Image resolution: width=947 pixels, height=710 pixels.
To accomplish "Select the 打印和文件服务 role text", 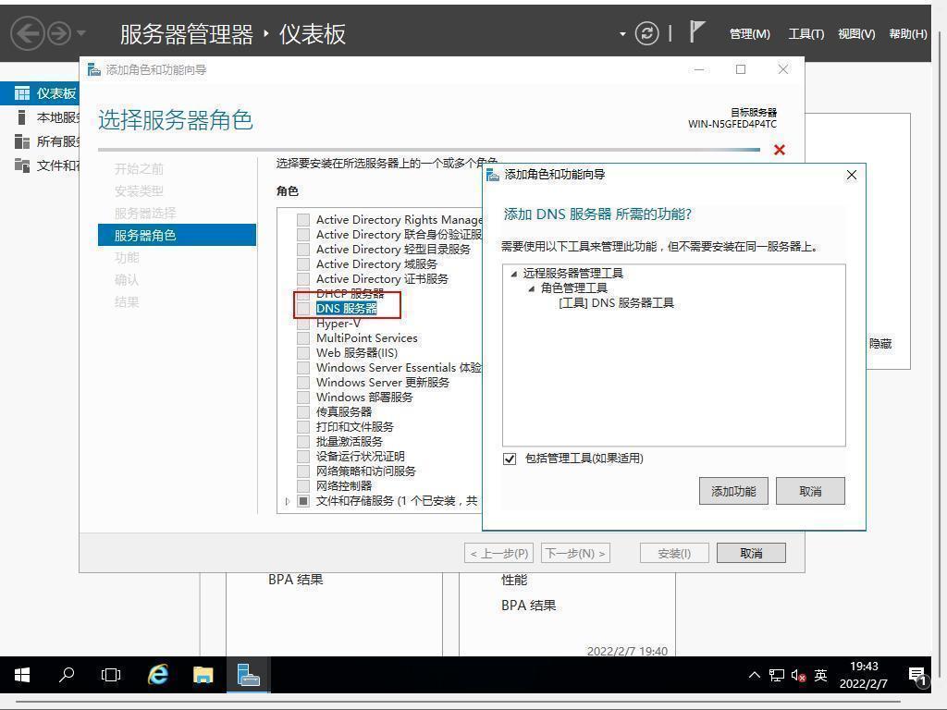I will click(354, 427).
